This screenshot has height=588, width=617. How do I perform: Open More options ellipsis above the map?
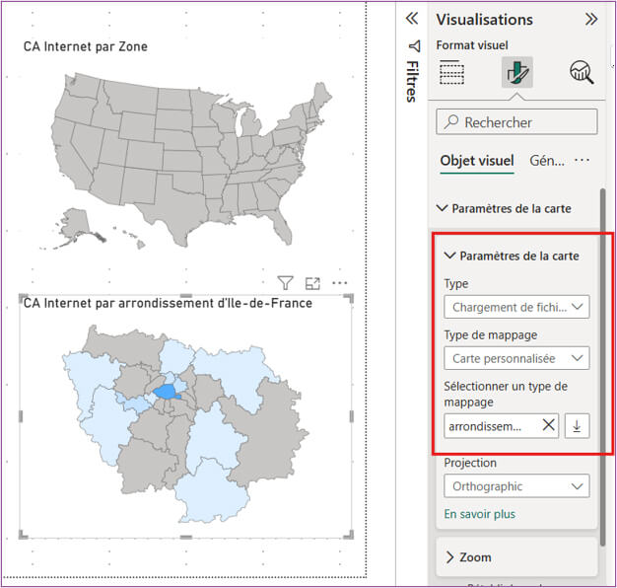(340, 282)
